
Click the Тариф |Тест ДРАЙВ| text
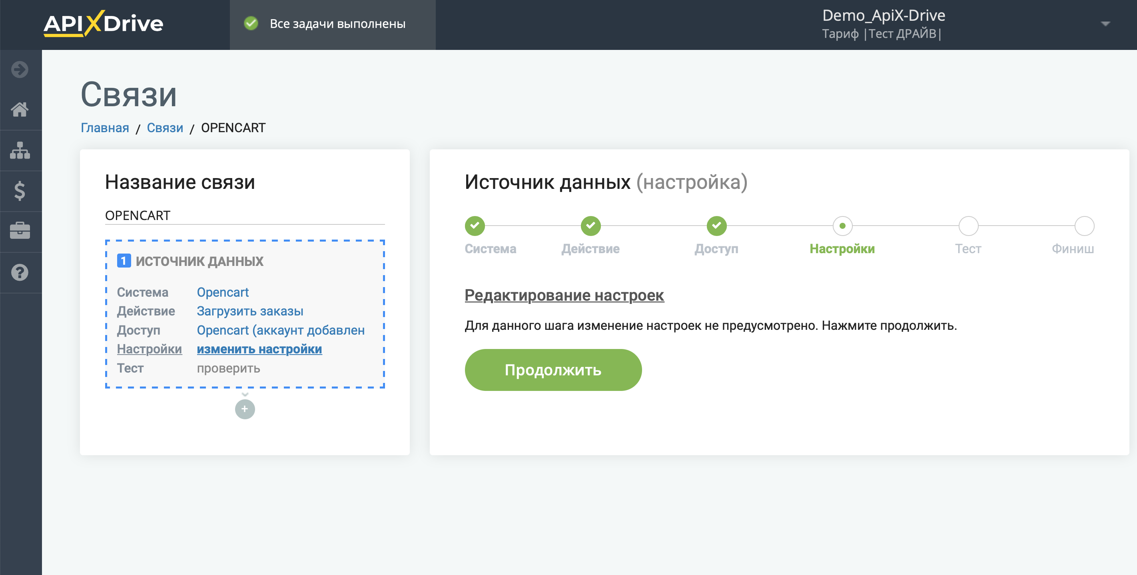(x=882, y=34)
